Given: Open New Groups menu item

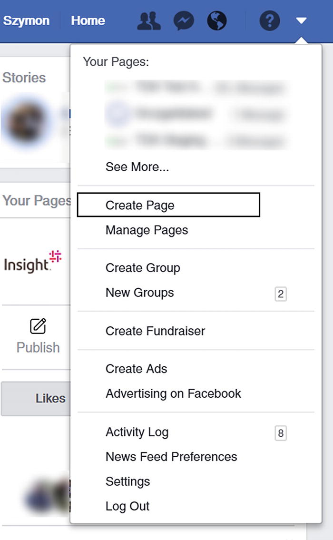Looking at the screenshot, I should tap(139, 293).
